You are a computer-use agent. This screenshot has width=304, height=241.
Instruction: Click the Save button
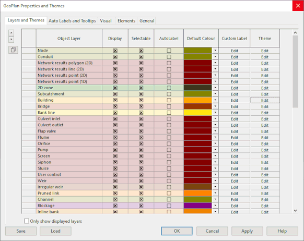coord(21,231)
